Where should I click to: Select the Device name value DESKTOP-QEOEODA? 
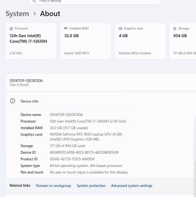tap(66, 115)
